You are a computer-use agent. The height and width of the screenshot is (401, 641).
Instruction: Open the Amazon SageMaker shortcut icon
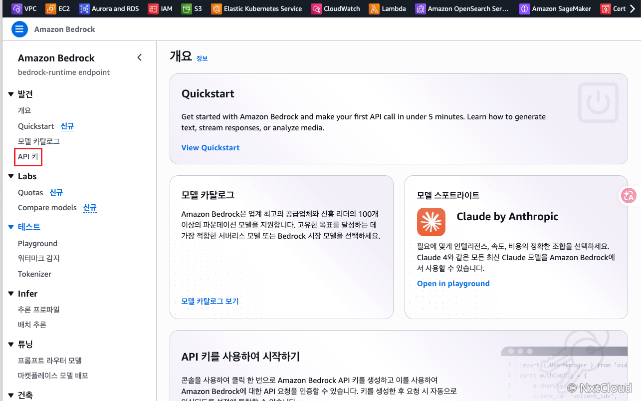click(x=524, y=8)
